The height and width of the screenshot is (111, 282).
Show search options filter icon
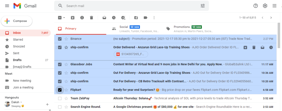pos(203,6)
